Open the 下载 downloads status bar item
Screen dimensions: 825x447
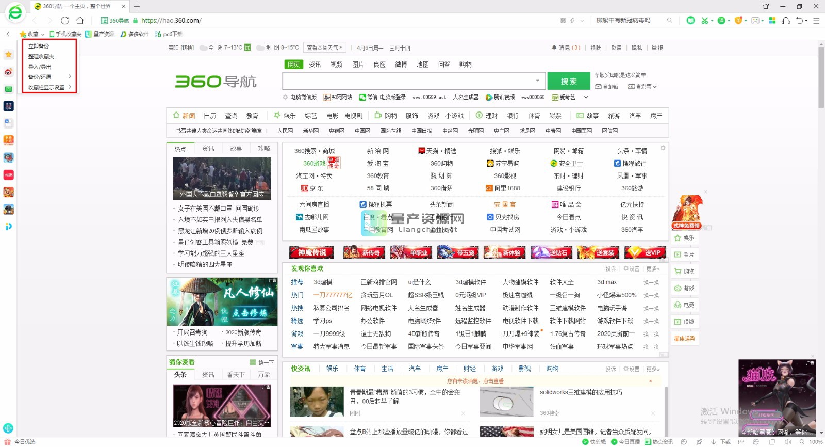point(721,442)
